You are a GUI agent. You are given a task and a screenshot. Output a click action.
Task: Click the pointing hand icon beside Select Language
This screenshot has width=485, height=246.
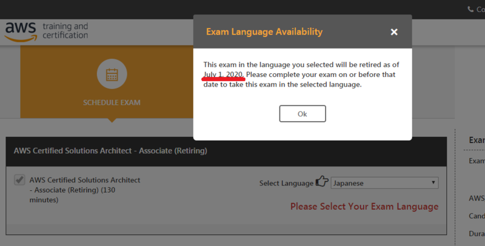322,181
